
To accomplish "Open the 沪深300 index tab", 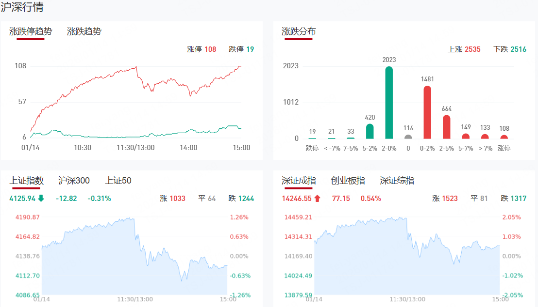I will [x=74, y=181].
